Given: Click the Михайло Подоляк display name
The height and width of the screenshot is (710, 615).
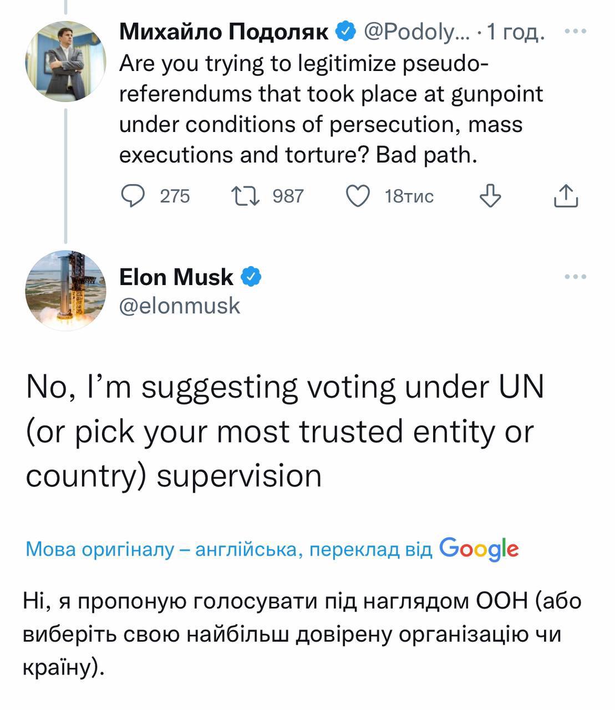Looking at the screenshot, I should point(224,33).
